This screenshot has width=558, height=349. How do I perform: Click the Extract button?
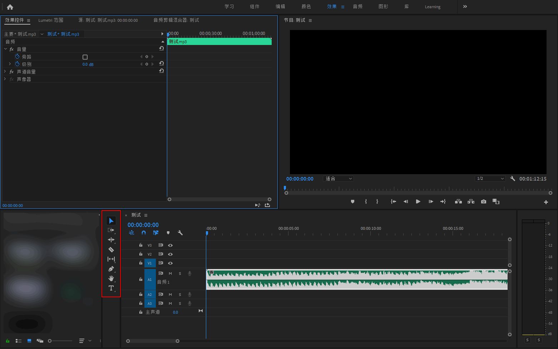[x=471, y=202]
